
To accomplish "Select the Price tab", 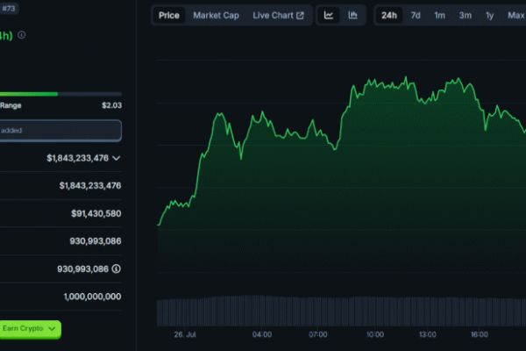I will [x=169, y=15].
